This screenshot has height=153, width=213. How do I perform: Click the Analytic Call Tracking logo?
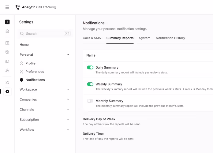coord(36,7)
